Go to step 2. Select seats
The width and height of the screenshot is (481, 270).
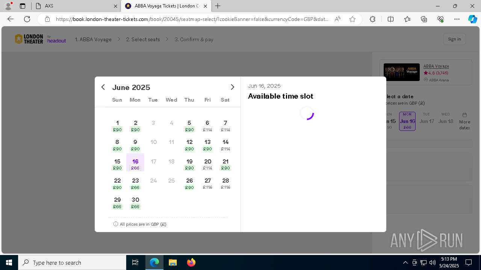point(143,39)
